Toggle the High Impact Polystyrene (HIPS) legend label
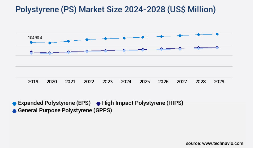Viewport: 253px width, 148px height. [x=142, y=103]
